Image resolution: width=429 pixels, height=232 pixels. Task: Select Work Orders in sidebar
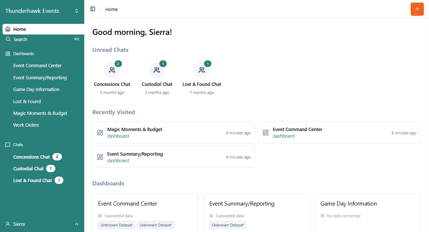[26, 125]
